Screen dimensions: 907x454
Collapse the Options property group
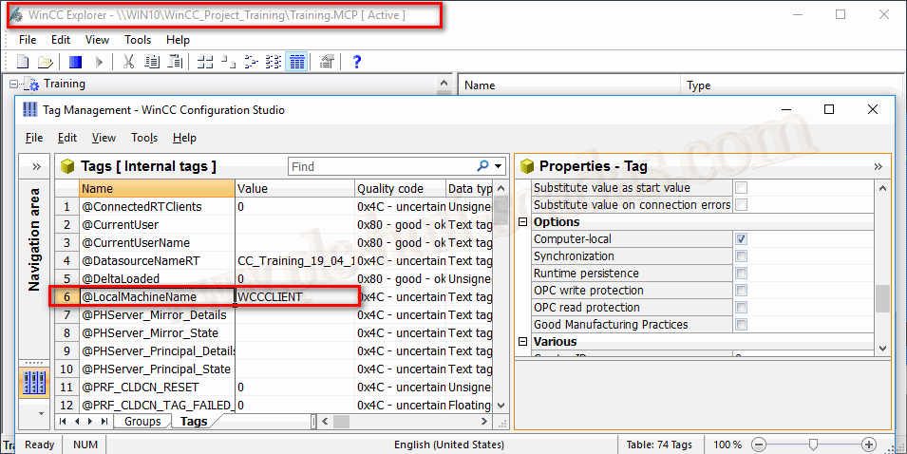coord(523,222)
